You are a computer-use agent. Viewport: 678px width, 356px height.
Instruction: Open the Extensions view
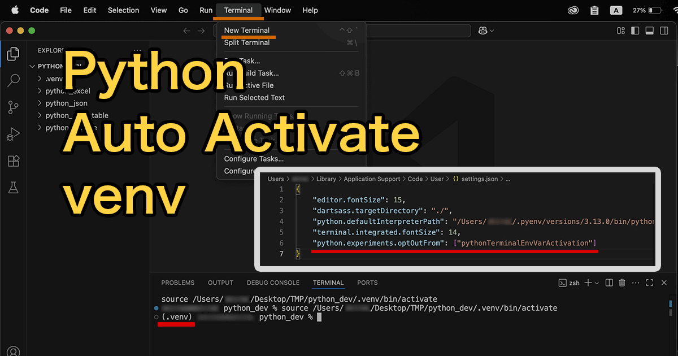13,161
